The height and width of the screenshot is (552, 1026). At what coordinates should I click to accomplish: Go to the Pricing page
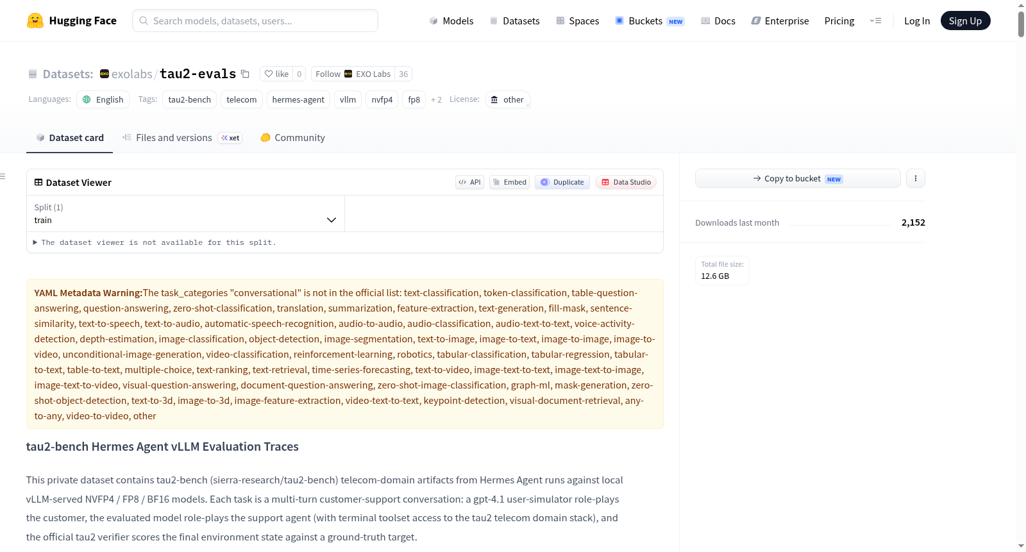(x=839, y=21)
